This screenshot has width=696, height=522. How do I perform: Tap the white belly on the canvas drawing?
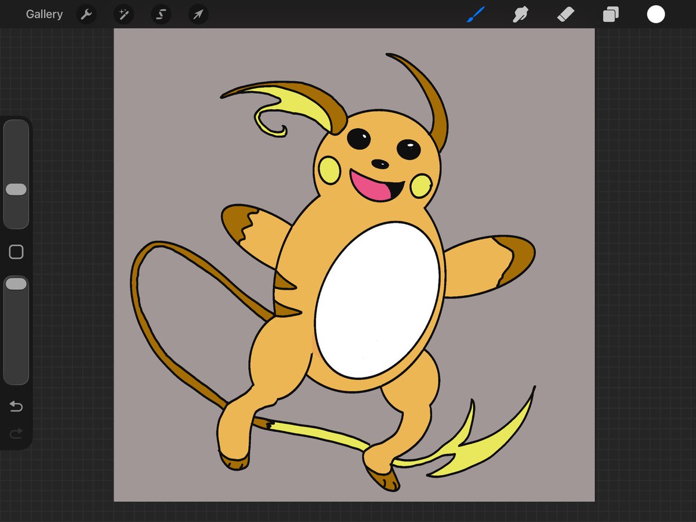point(377,300)
